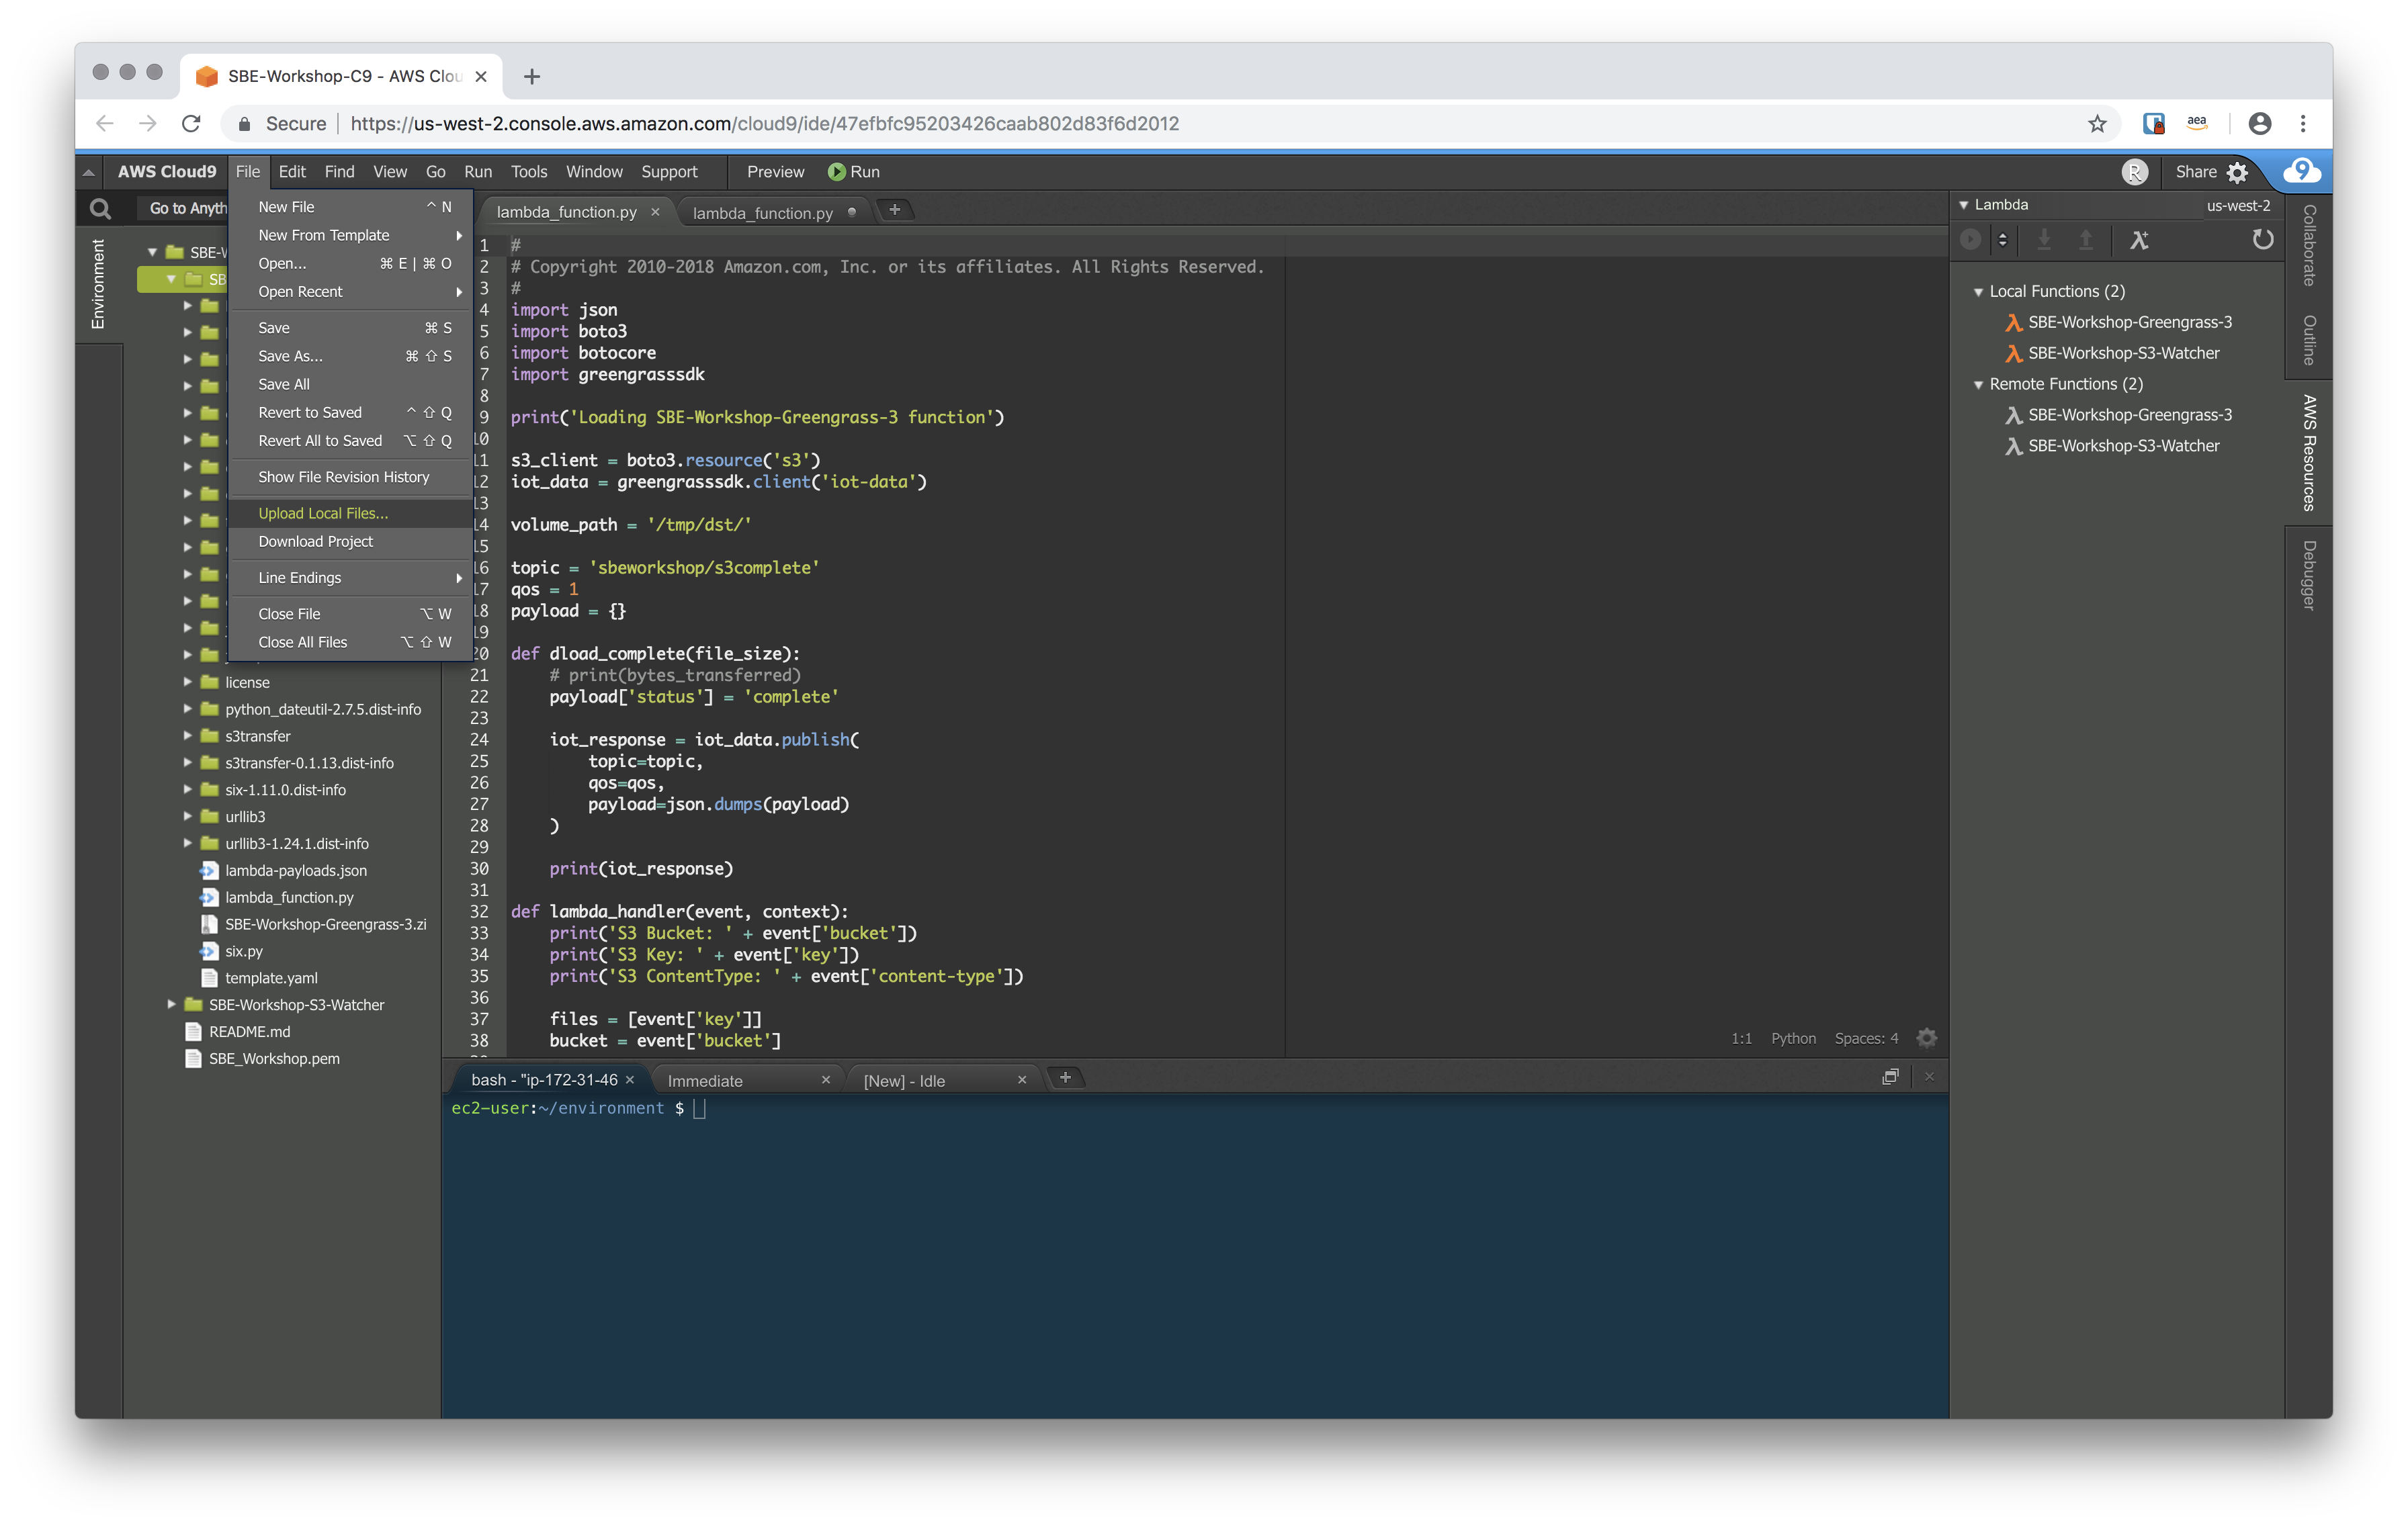Viewport: 2408px width, 1526px height.
Task: Click the import function down-arrow icon
Action: point(2044,239)
